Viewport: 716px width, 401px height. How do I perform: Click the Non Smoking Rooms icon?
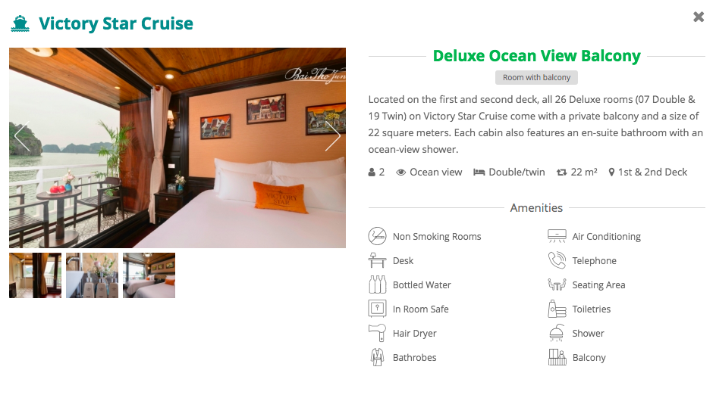[377, 236]
